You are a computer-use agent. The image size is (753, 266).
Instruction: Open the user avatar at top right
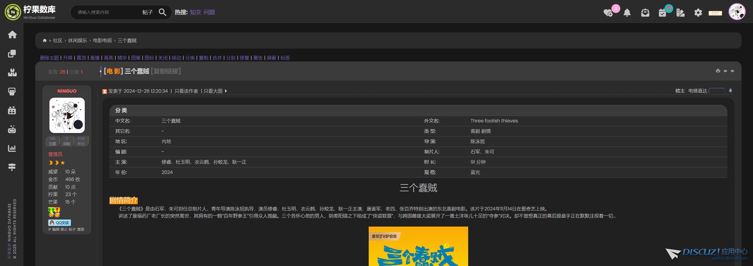coord(737,12)
